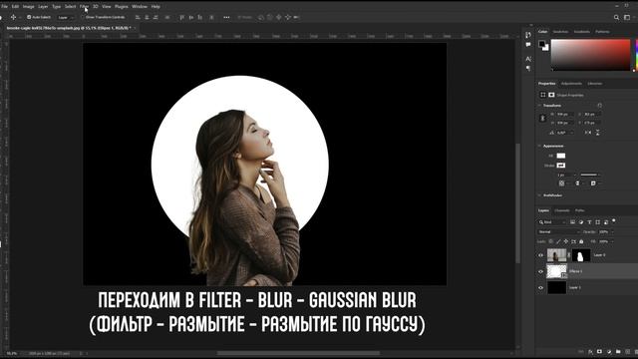
Task: Pick a color in the red color field
Action: tap(590, 55)
